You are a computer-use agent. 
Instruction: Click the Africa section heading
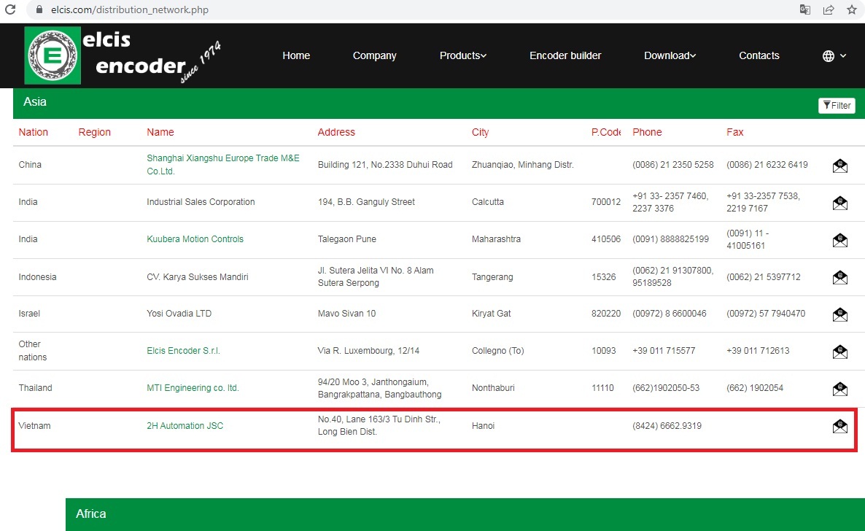[x=91, y=514]
